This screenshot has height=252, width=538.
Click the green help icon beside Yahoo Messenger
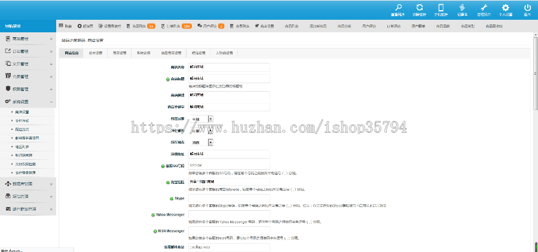(x=154, y=215)
